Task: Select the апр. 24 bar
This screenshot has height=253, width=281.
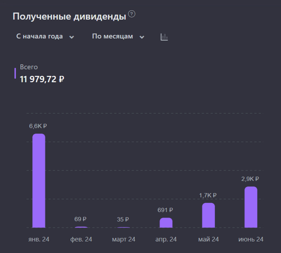Action: 166,223
